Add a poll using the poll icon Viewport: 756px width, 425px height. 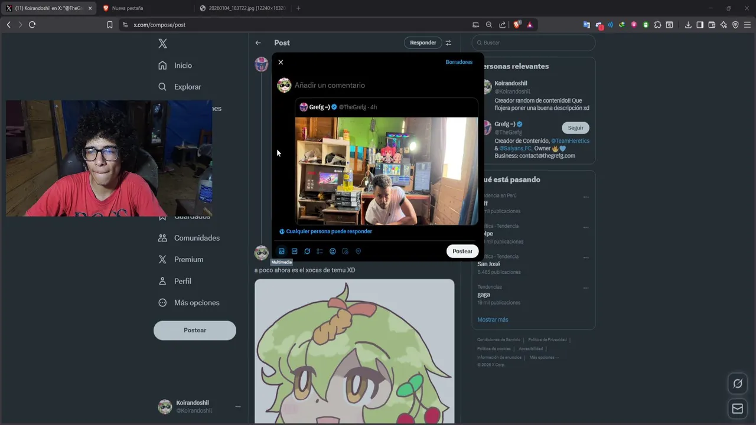320,251
